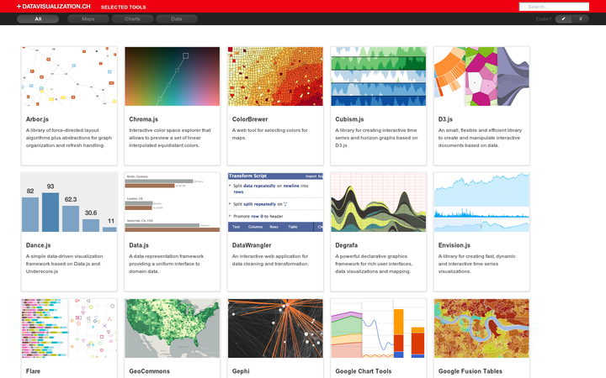Click the "horizon graphs based on D3.js" description
Screen dimensions: 606x378
pyautogui.click(x=376, y=138)
